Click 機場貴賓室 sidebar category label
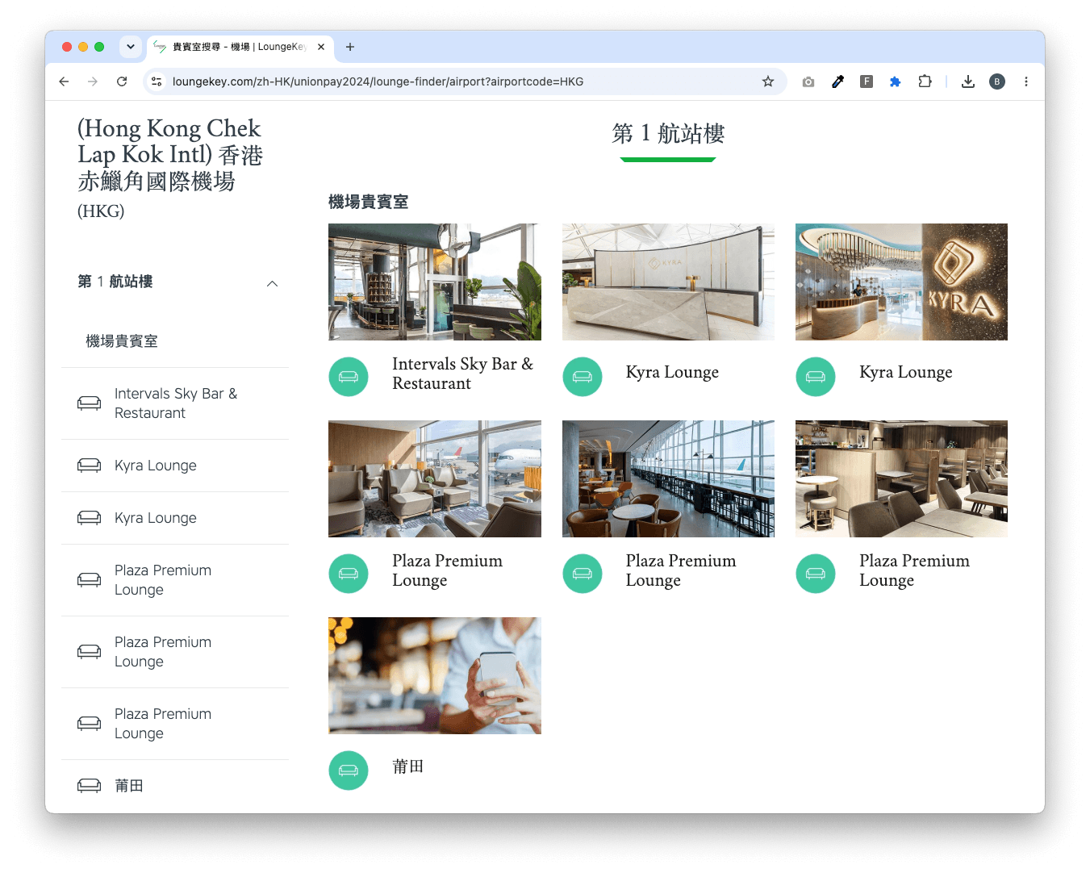 pos(122,341)
